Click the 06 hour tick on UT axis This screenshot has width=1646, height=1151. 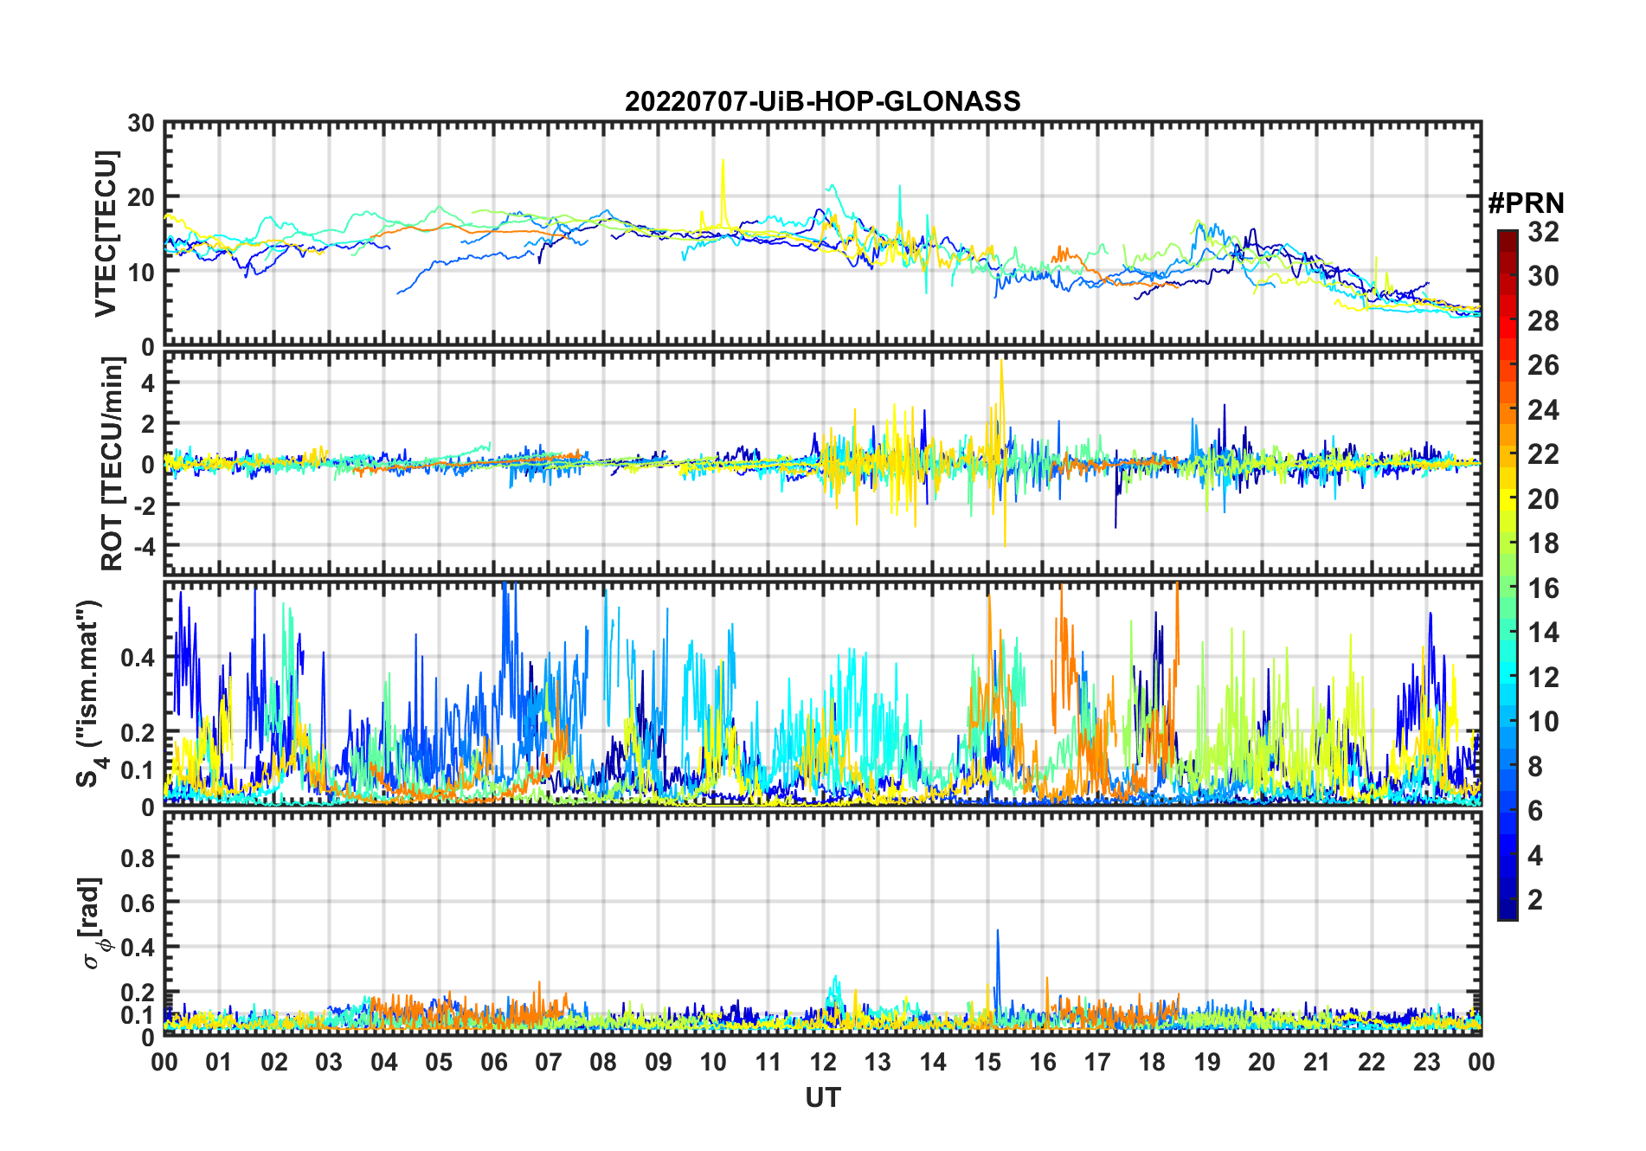click(x=494, y=1062)
